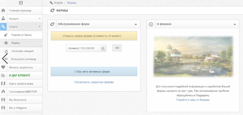Click the farm landscape image

click(x=193, y=57)
